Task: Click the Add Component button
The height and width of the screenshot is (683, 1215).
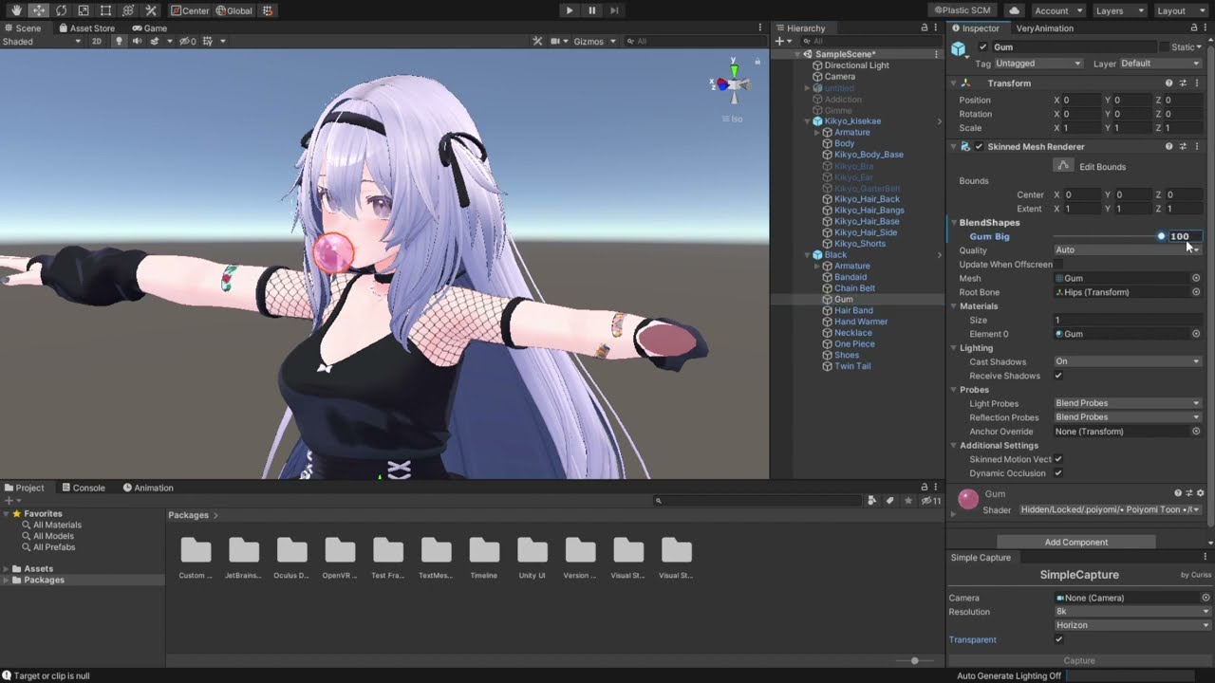Action: (x=1075, y=543)
